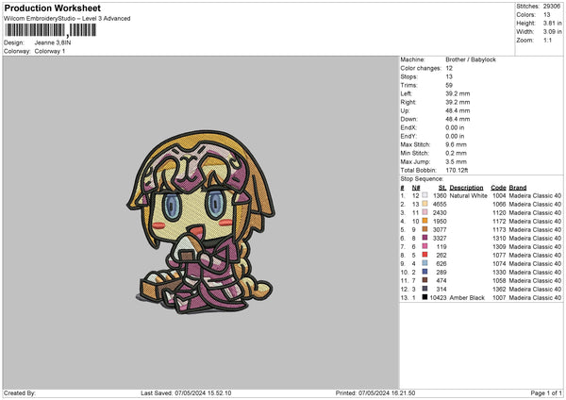Click the 'St.' column header
This screenshot has width=566, height=400.
[x=442, y=188]
